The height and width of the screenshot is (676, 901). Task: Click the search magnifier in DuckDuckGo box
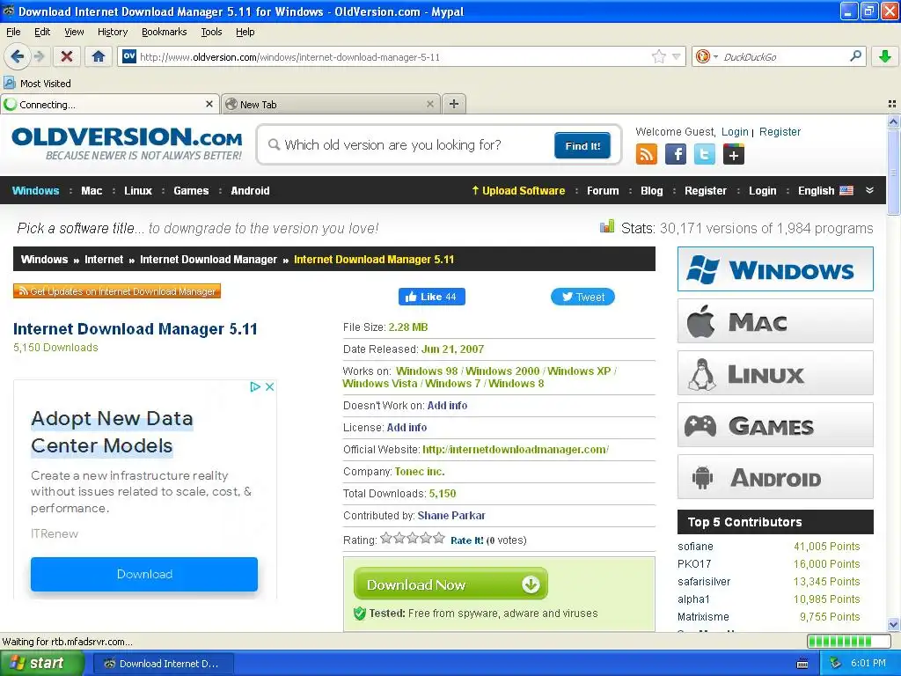855,56
